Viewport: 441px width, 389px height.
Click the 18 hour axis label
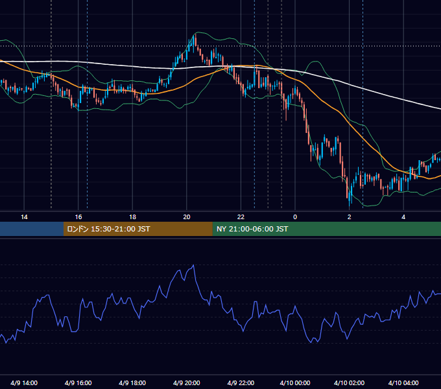[x=132, y=217]
